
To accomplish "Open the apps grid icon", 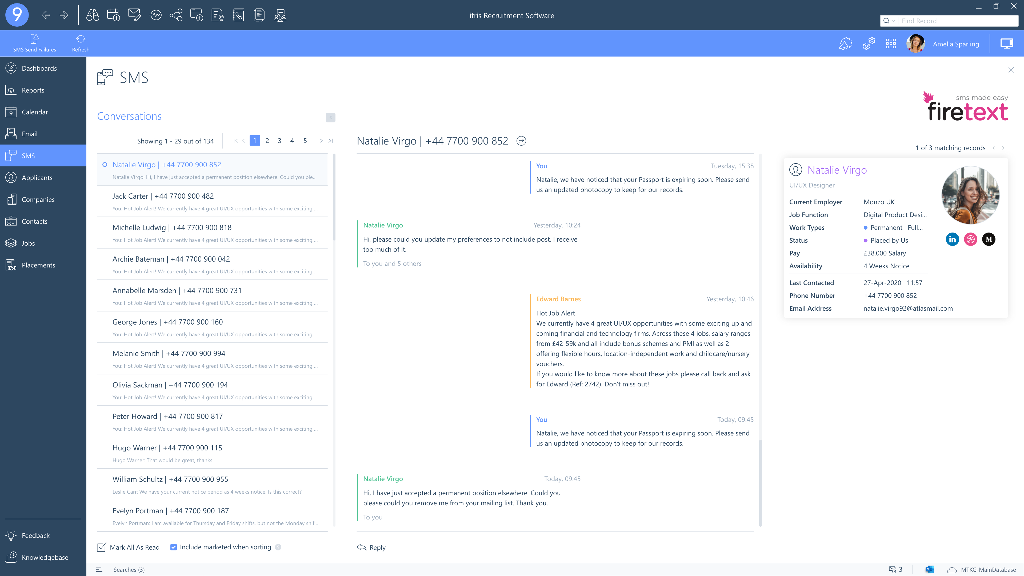I will tap(891, 44).
